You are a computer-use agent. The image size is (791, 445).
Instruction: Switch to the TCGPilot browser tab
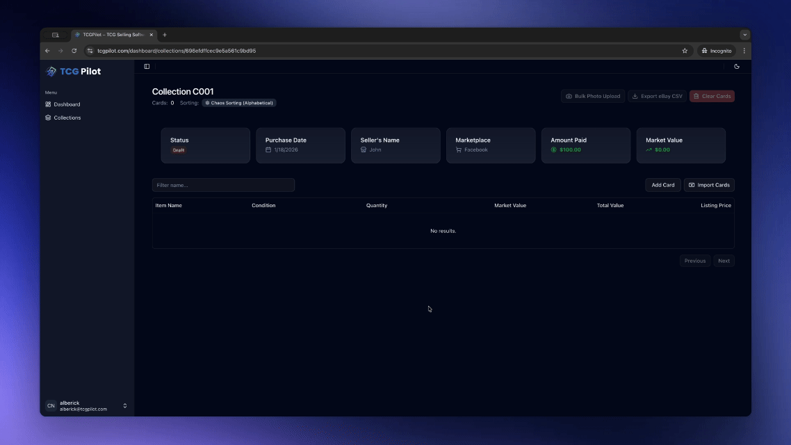coord(111,34)
